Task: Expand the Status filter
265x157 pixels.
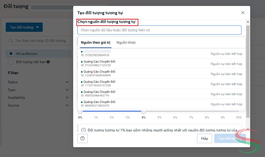Action: coord(67,82)
